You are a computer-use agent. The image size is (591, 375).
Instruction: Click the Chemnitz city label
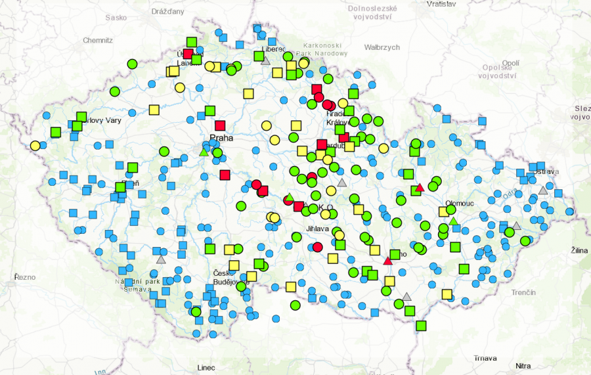click(98, 40)
